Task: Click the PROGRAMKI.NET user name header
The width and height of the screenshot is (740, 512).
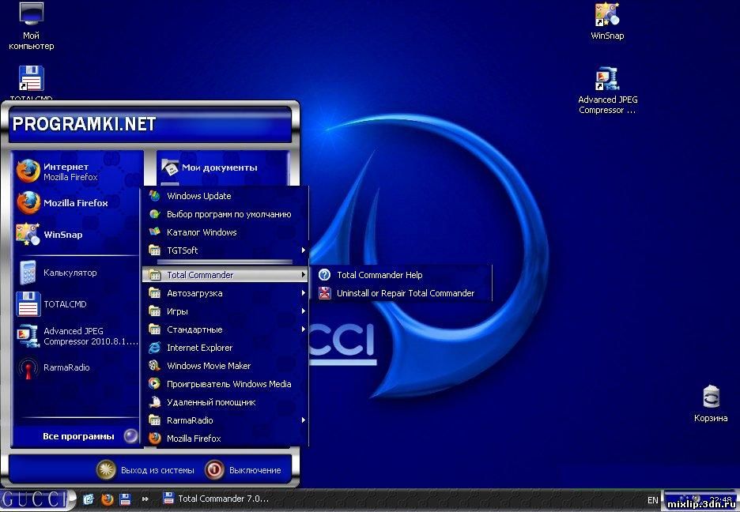Action: [x=84, y=124]
